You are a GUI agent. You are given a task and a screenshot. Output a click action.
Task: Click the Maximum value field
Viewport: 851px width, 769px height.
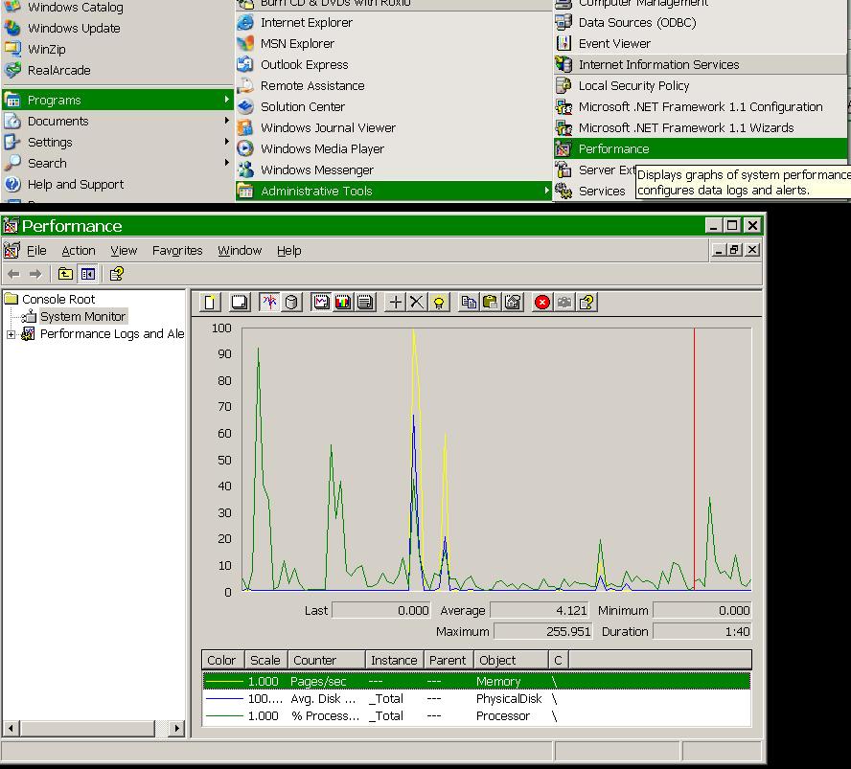[543, 632]
